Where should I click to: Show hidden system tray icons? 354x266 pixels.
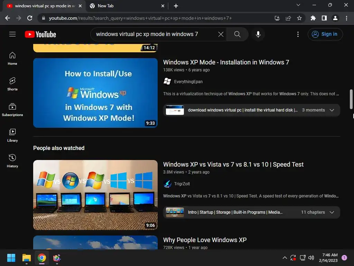(x=285, y=258)
